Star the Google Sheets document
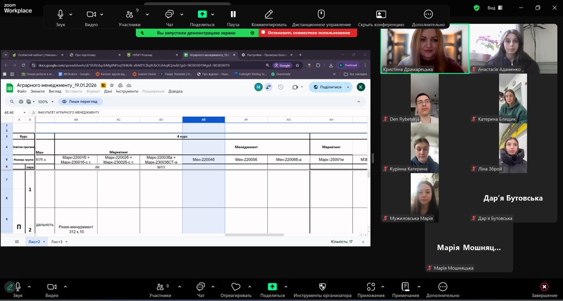This screenshot has height=301, width=563. tap(112, 86)
